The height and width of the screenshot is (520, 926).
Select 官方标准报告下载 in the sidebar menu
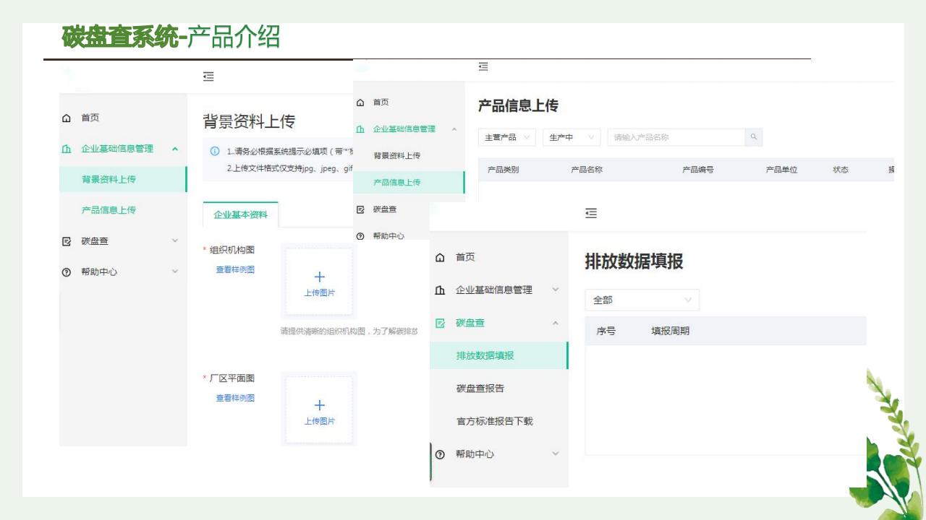pyautogui.click(x=494, y=421)
